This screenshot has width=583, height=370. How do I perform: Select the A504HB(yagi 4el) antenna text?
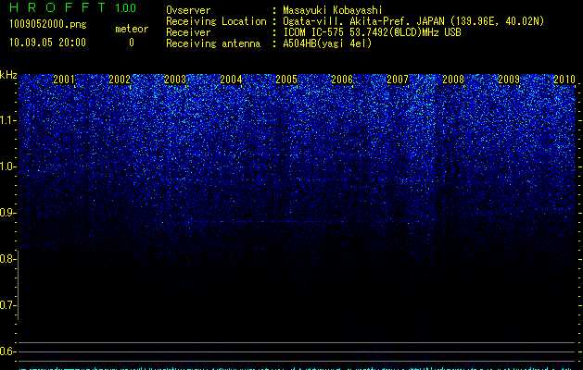click(x=327, y=43)
